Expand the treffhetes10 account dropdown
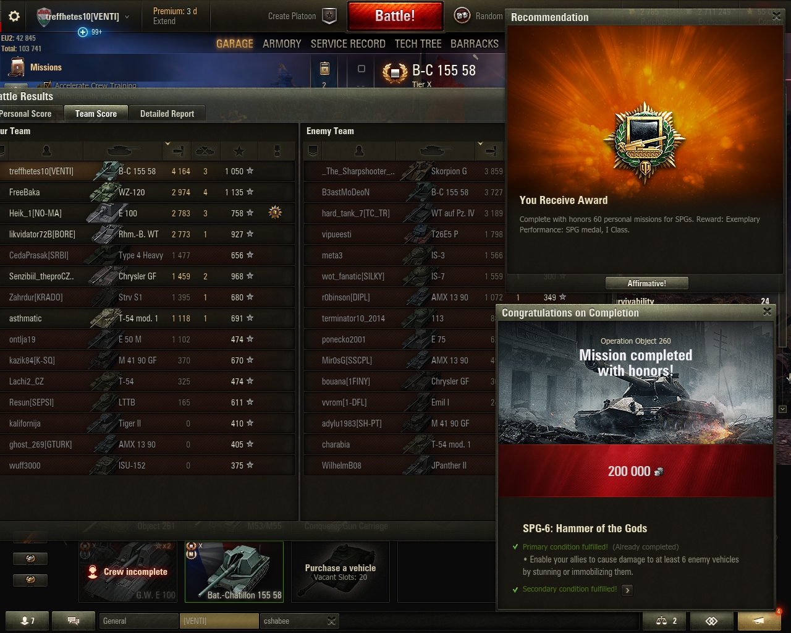The width and height of the screenshot is (791, 633). click(127, 17)
